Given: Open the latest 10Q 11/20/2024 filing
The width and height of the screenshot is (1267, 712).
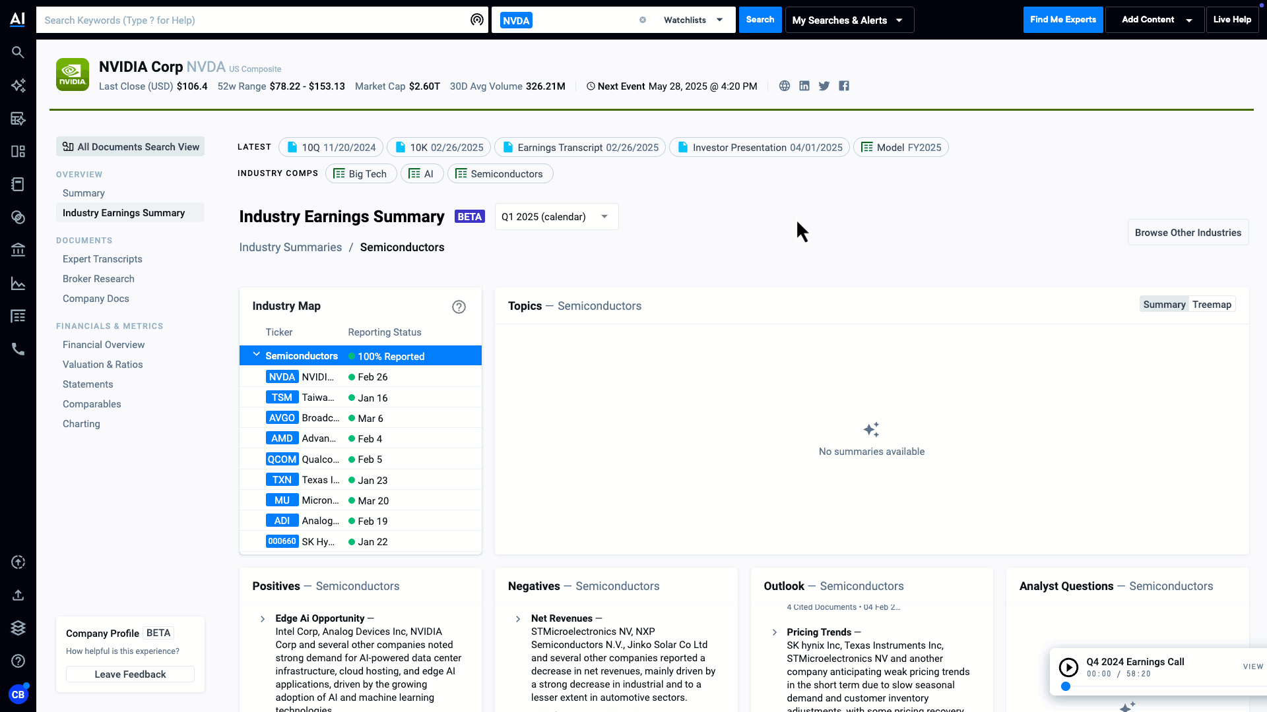Looking at the screenshot, I should click(331, 147).
